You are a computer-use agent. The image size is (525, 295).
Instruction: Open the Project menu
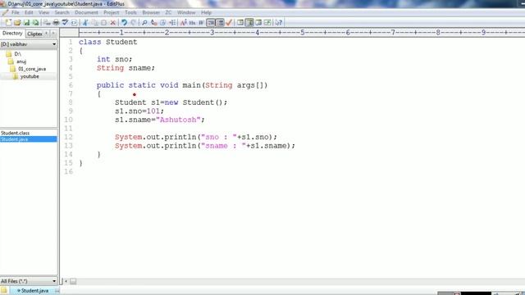[112, 12]
